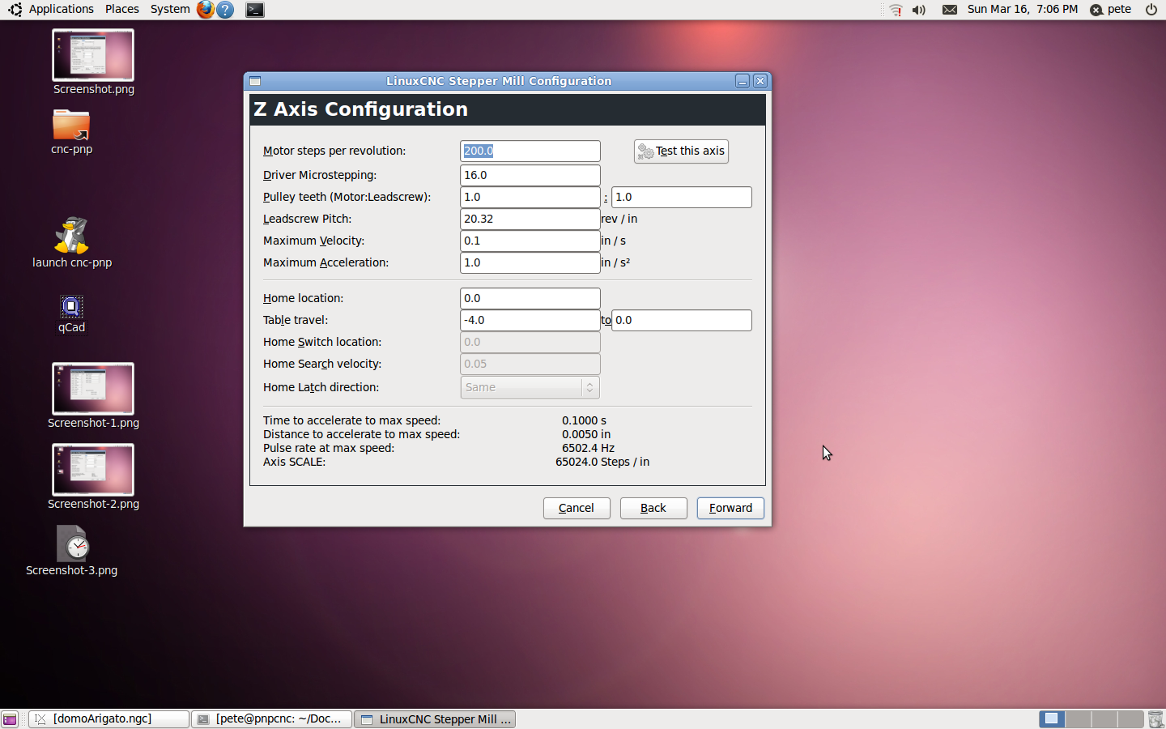
Task: Switch to the domoArigato.ngc taskbar window
Action: point(109,719)
